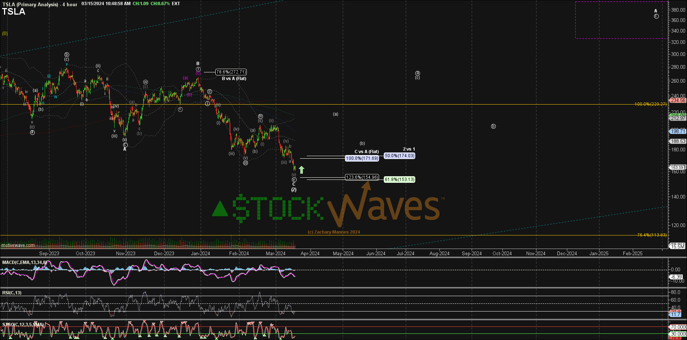Click the 0.00 MACD scale label
687x340 pixels.
click(x=676, y=269)
